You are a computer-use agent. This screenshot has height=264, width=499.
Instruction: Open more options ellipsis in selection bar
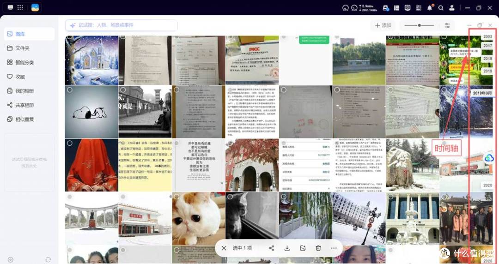[x=334, y=248]
